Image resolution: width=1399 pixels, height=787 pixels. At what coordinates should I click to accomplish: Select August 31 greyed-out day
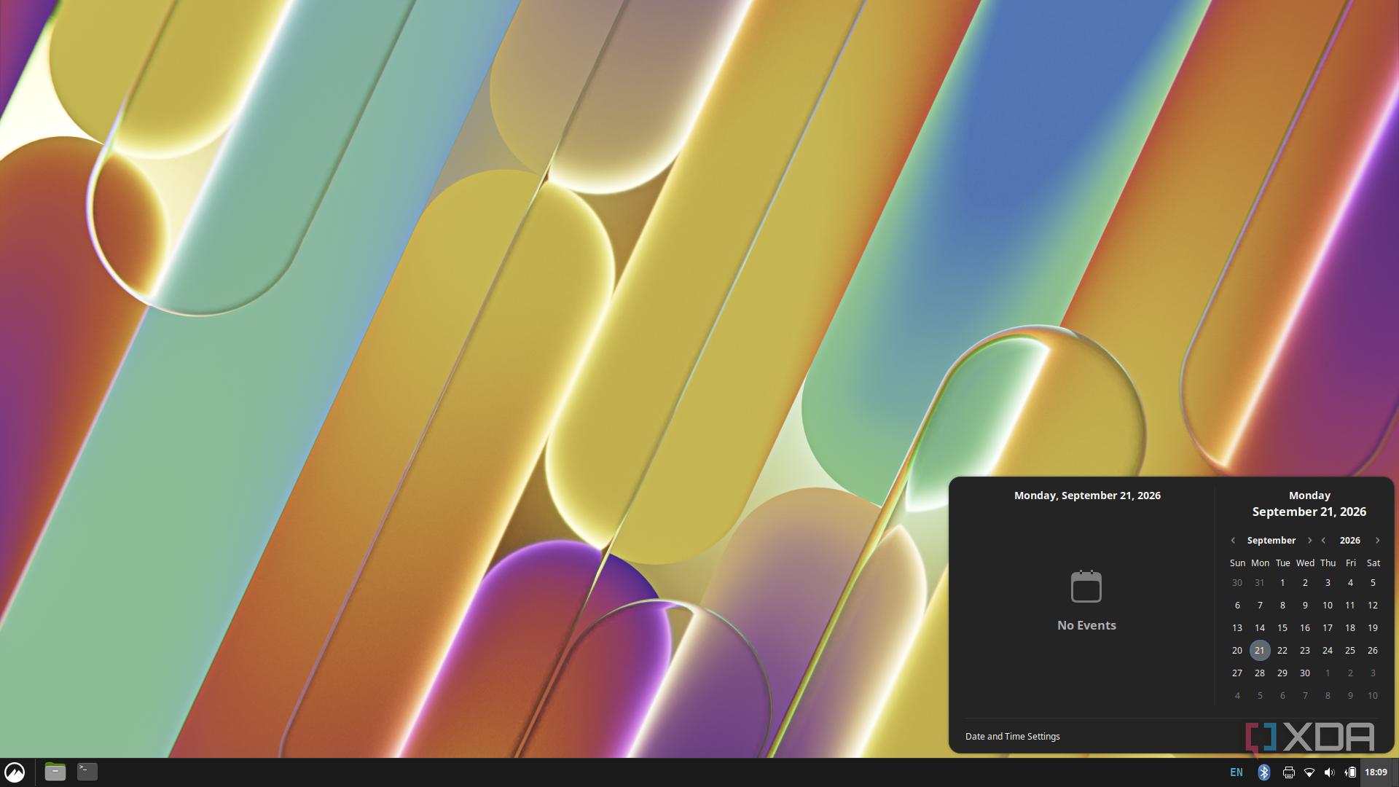click(x=1260, y=583)
